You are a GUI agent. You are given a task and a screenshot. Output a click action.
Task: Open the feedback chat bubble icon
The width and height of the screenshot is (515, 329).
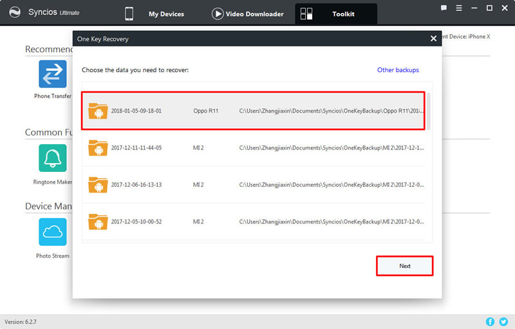[444, 8]
